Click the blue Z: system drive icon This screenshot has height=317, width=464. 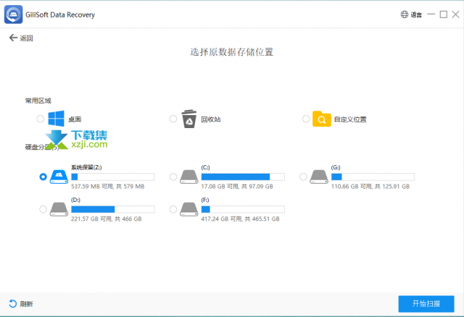[x=59, y=177]
